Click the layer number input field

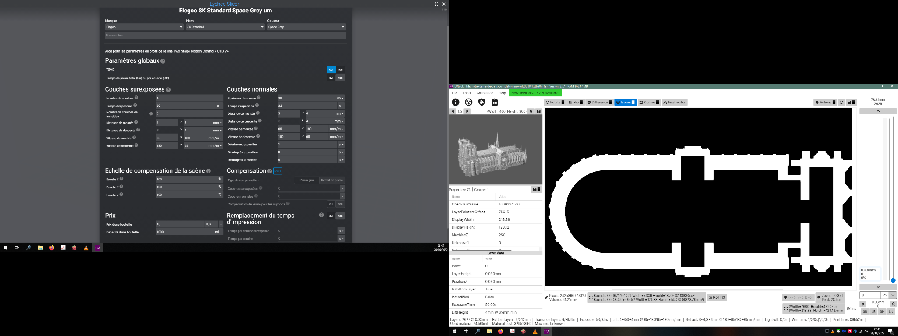tap(870, 295)
